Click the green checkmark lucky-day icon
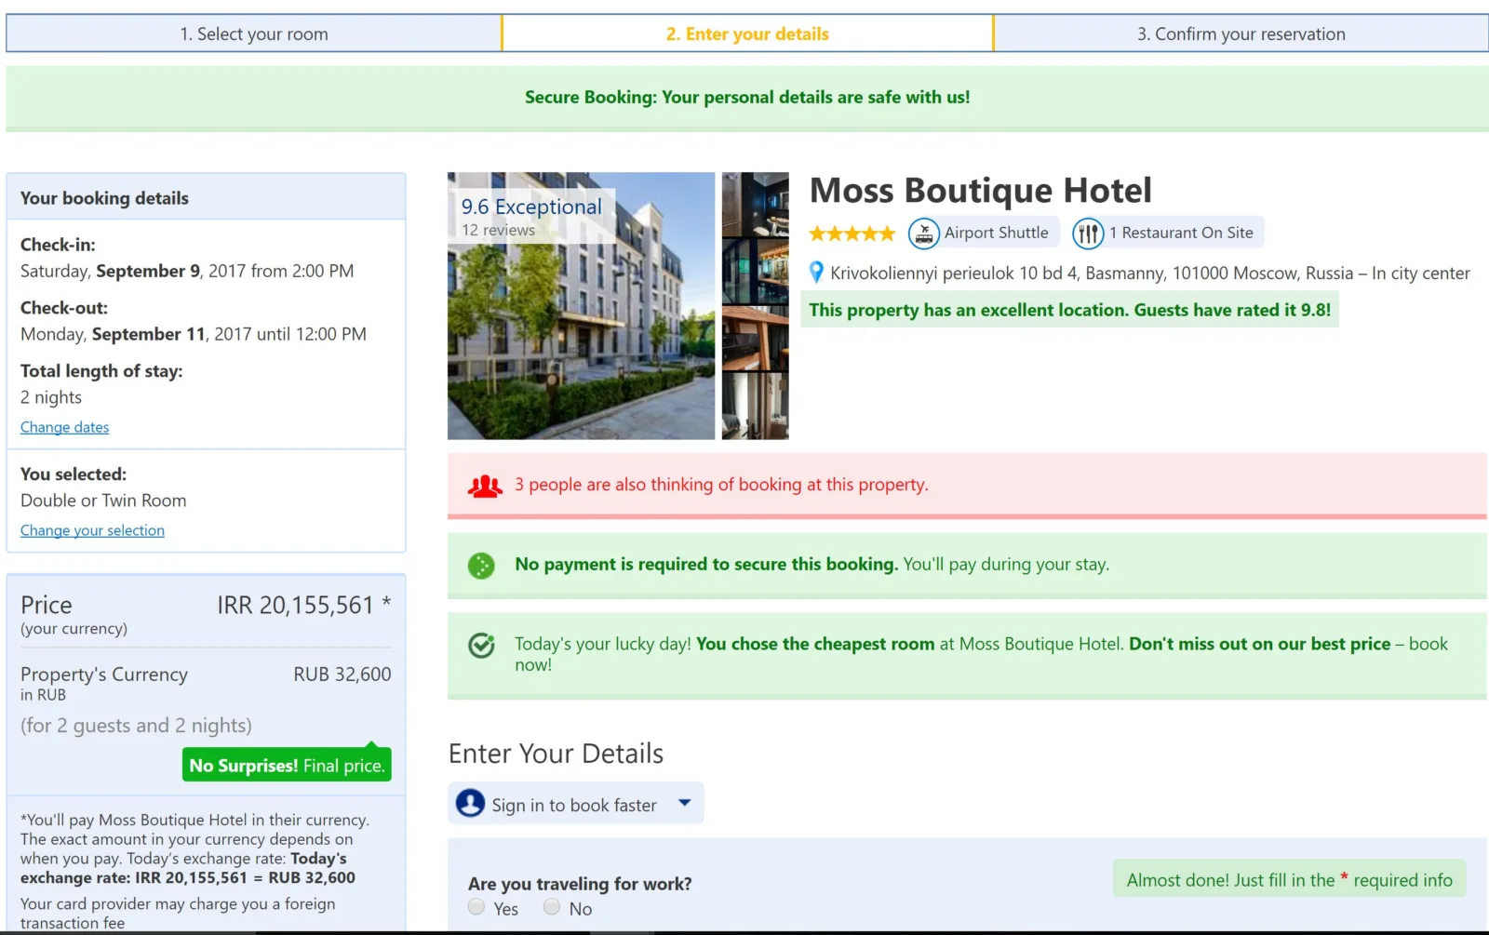This screenshot has height=935, width=1489. pyautogui.click(x=481, y=645)
